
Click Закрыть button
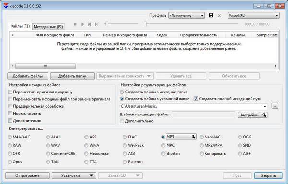pyautogui.click(x=268, y=175)
